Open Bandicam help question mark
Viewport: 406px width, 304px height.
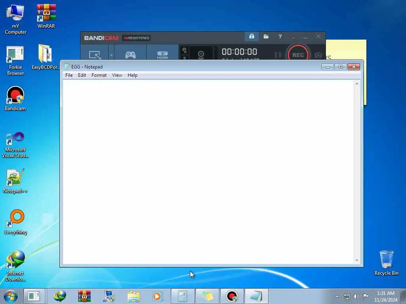[x=280, y=36]
